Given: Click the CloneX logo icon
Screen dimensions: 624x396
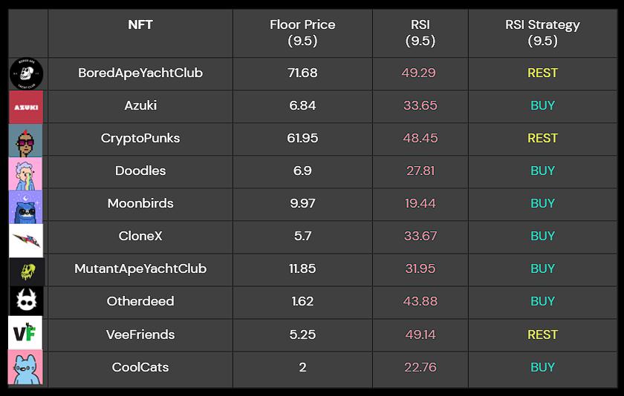Looking at the screenshot, I should [26, 240].
